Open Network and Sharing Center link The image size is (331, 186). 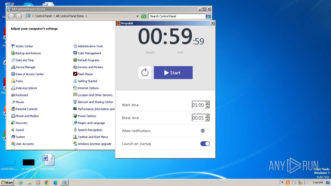tap(95, 102)
